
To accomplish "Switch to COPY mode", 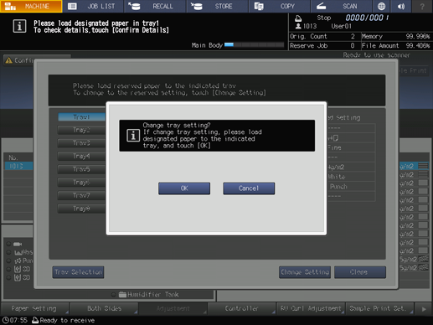I will (279, 6).
